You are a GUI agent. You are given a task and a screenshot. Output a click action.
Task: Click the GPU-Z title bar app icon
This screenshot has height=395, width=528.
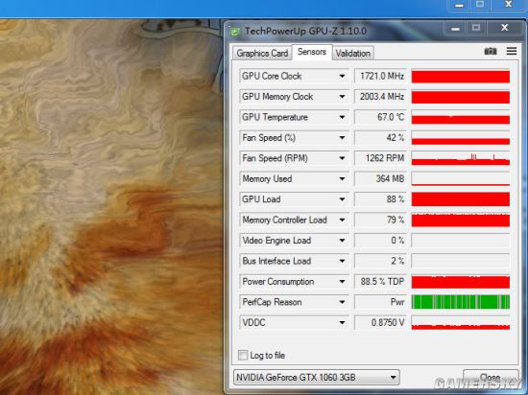point(235,32)
